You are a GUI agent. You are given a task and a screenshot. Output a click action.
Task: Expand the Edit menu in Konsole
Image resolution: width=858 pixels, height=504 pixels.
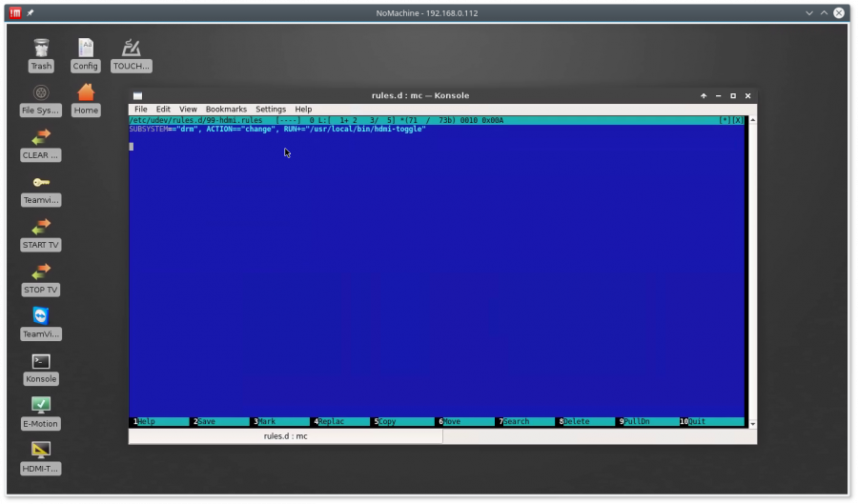163,110
